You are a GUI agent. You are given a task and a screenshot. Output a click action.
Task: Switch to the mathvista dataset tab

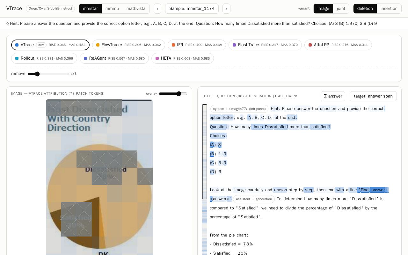pyautogui.click(x=136, y=9)
